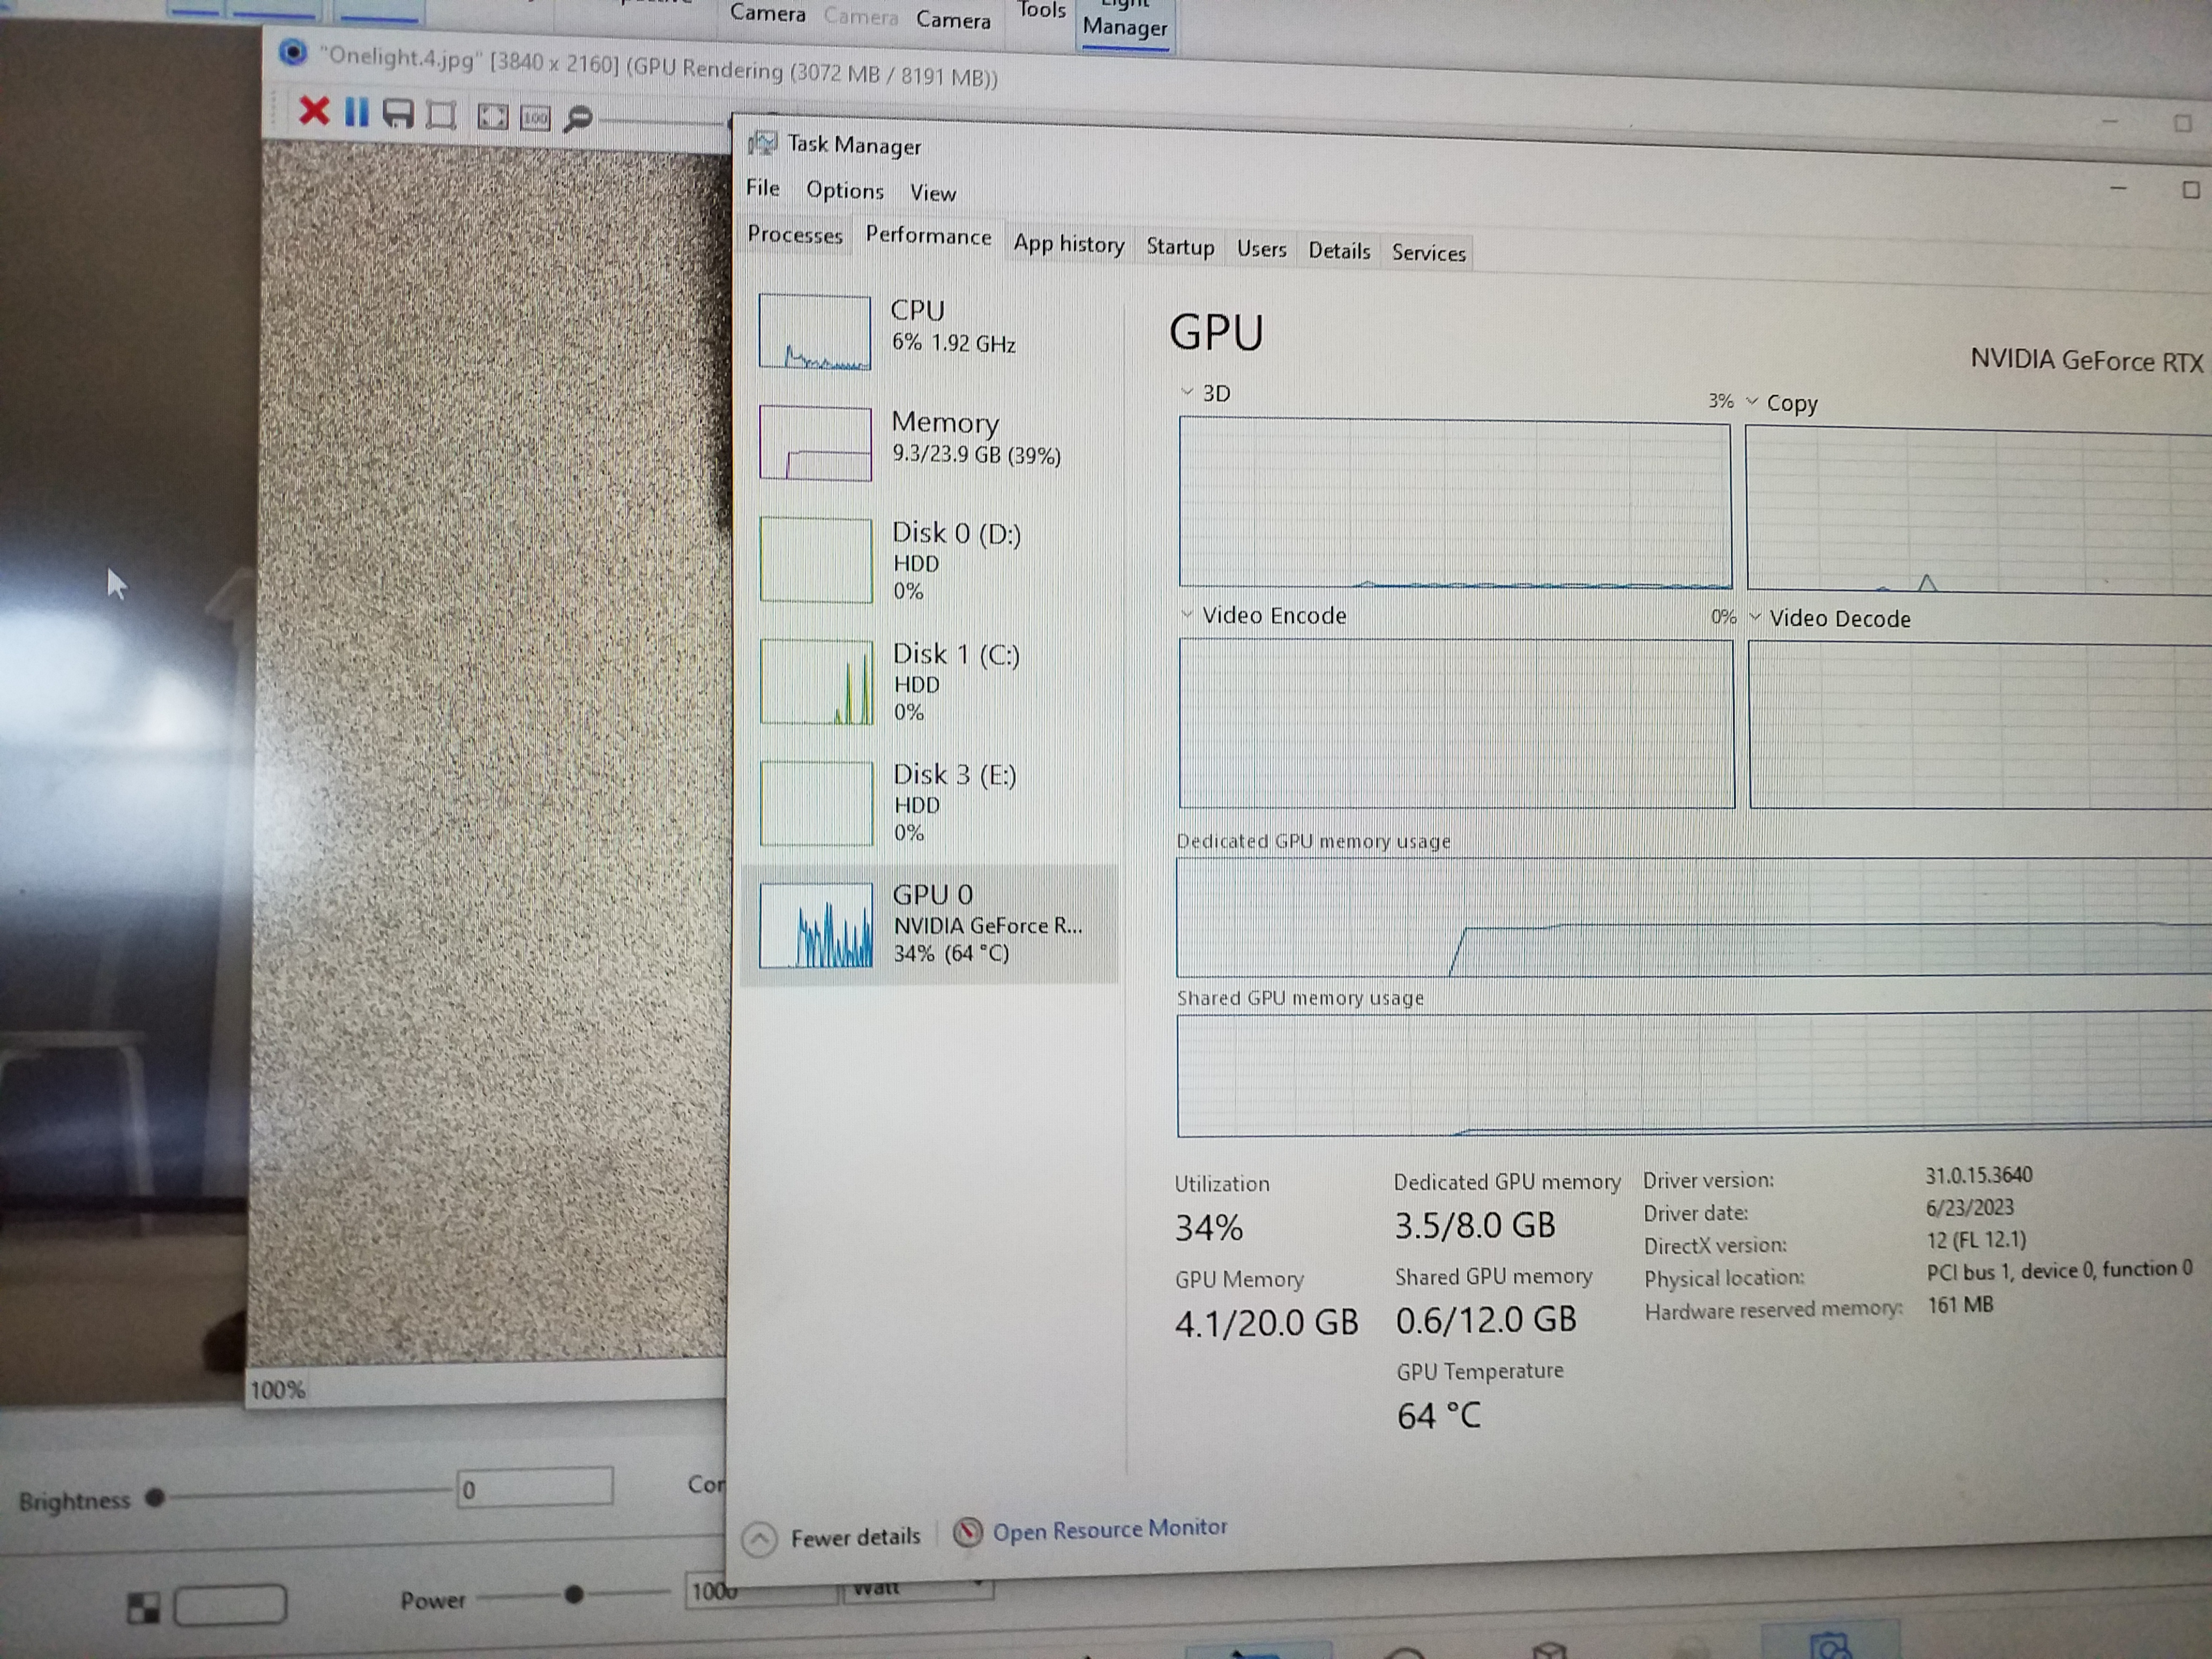
Task: Open the Details tab
Action: (x=1339, y=250)
